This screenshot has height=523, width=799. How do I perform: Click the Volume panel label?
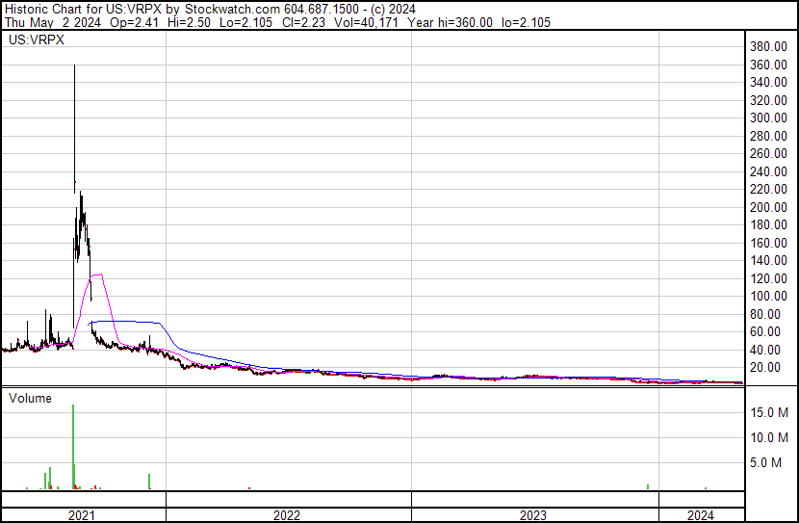coord(30,398)
